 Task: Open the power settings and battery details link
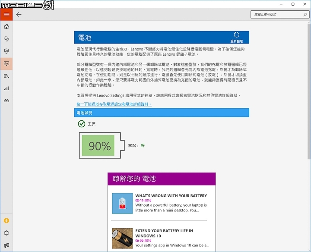point(114,104)
